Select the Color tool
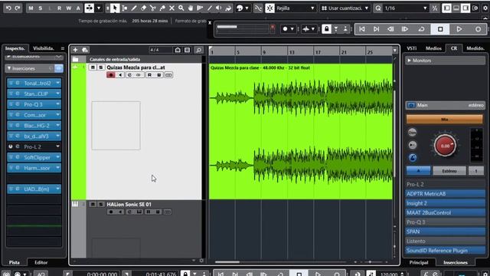This screenshot has height=276, width=490. point(228,8)
